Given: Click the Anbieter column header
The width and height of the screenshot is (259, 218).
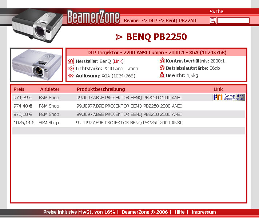Looking at the screenshot, I should click(50, 89).
